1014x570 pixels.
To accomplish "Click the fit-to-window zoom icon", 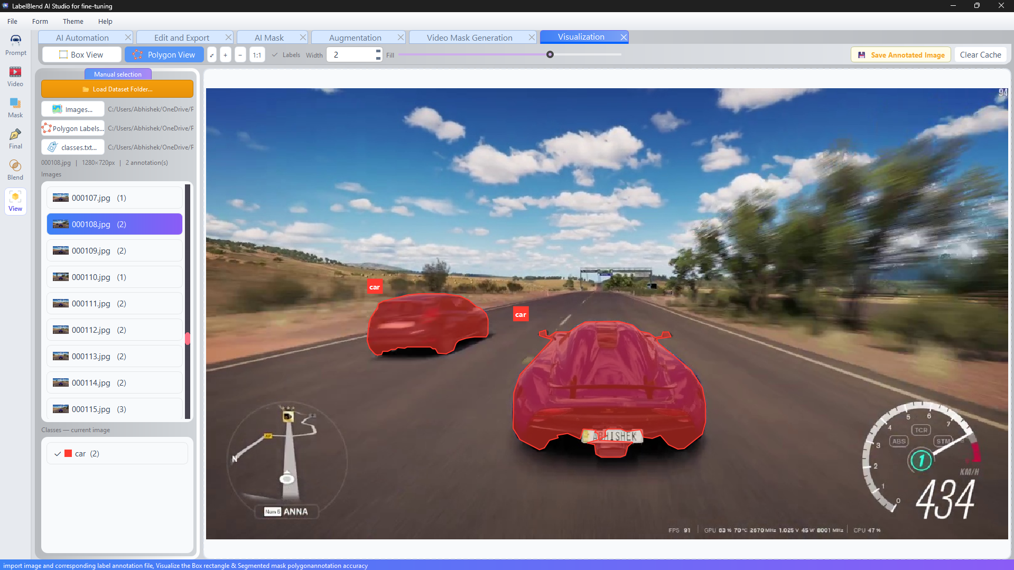I will click(x=211, y=55).
